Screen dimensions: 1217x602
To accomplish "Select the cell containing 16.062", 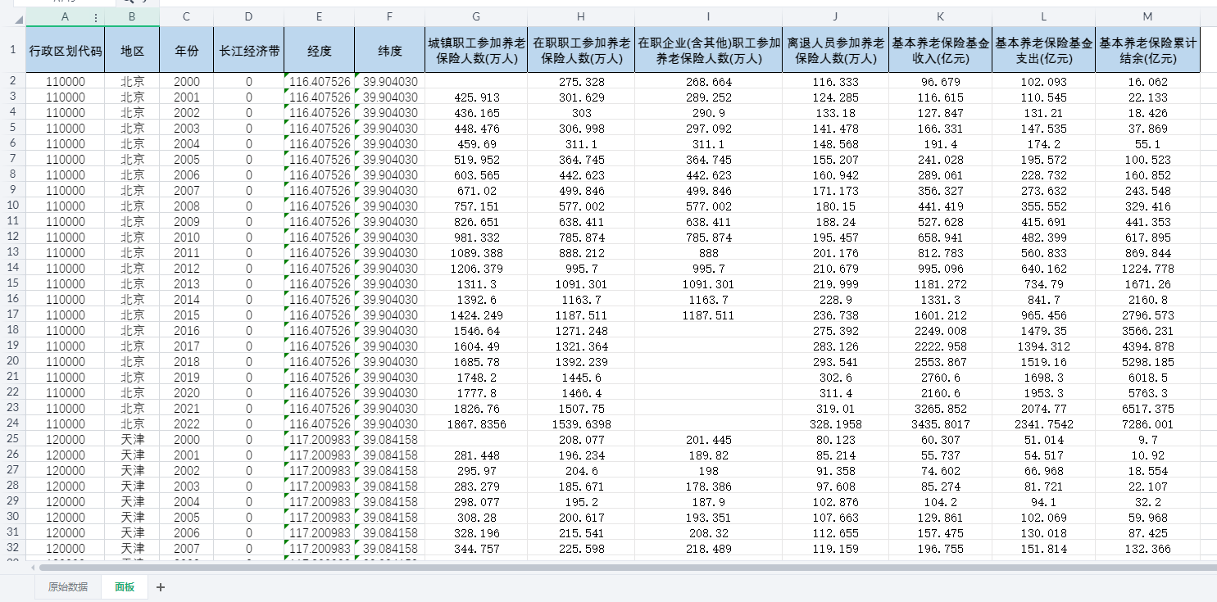I will 1148,82.
